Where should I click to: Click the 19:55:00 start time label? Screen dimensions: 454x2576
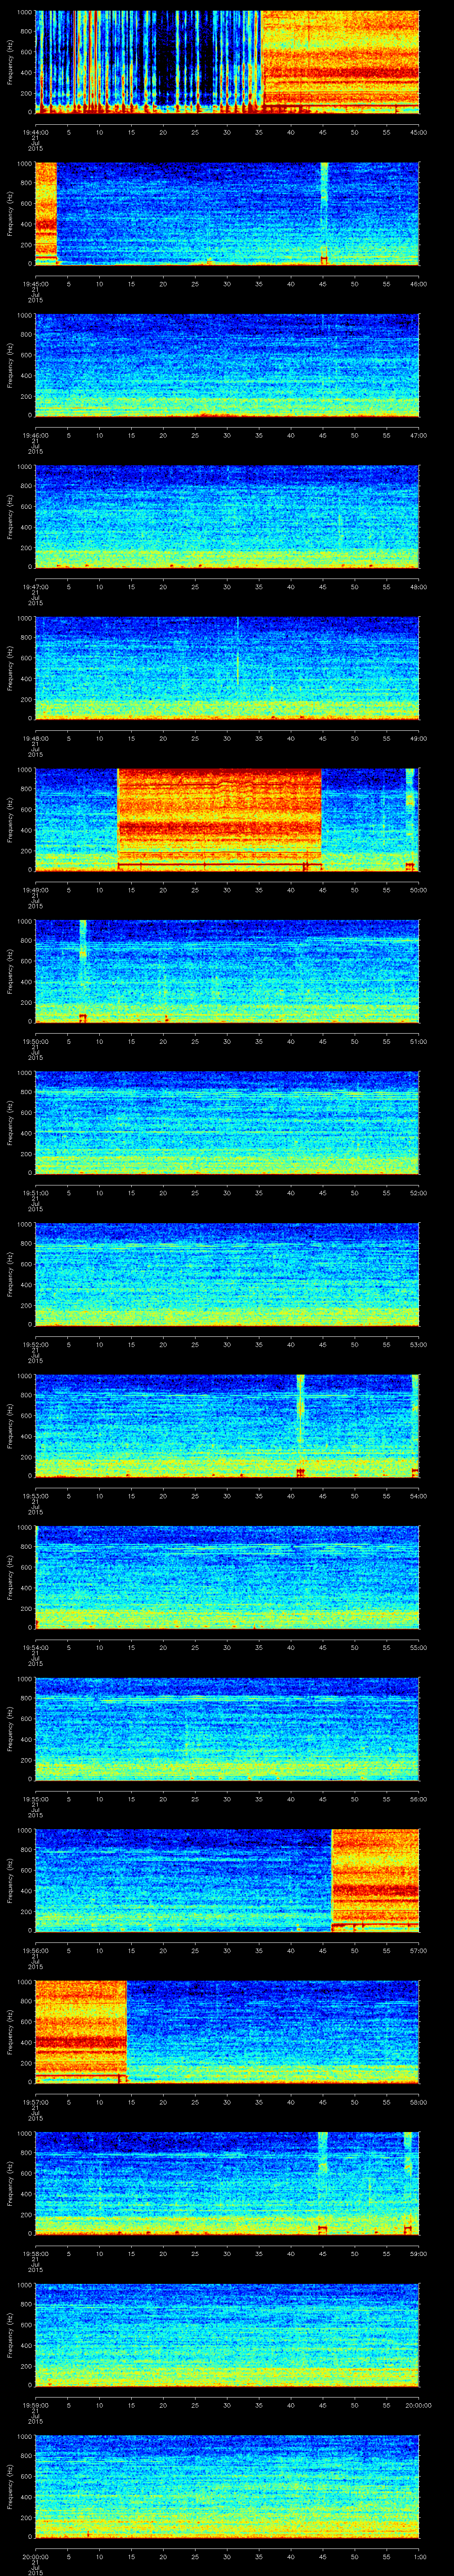[x=35, y=1799]
